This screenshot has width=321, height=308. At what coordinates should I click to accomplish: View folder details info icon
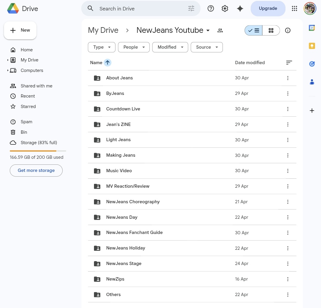[288, 30]
